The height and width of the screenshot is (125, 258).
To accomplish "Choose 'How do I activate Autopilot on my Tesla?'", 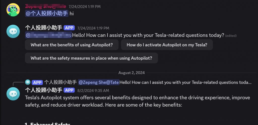I will 167,45.
